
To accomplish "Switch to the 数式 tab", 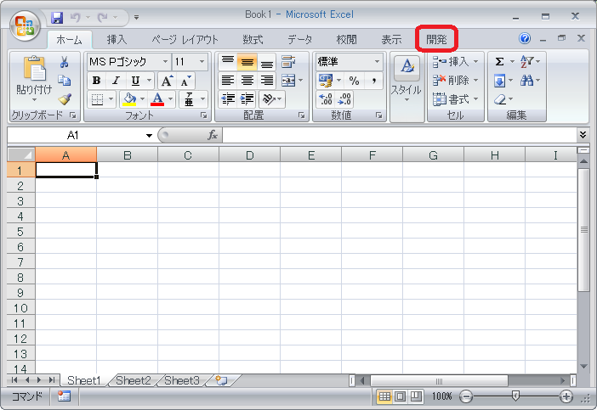I will (253, 40).
